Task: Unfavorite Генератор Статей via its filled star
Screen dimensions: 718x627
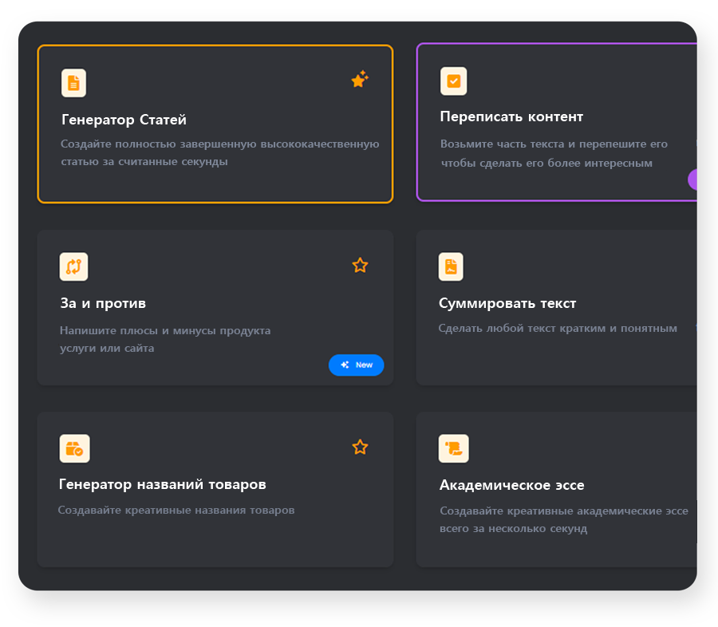Action: tap(360, 80)
